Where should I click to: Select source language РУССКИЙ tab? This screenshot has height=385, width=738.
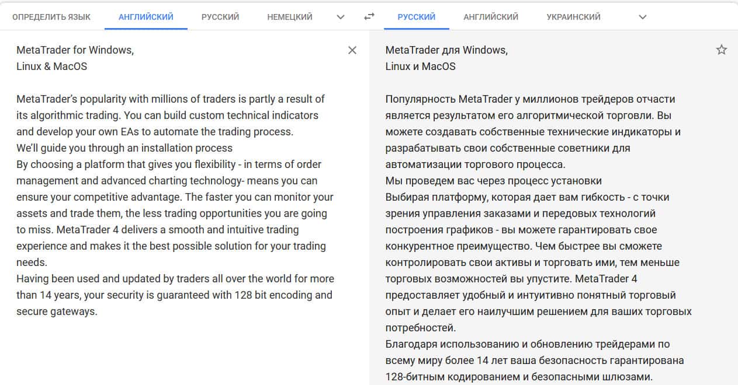point(220,17)
